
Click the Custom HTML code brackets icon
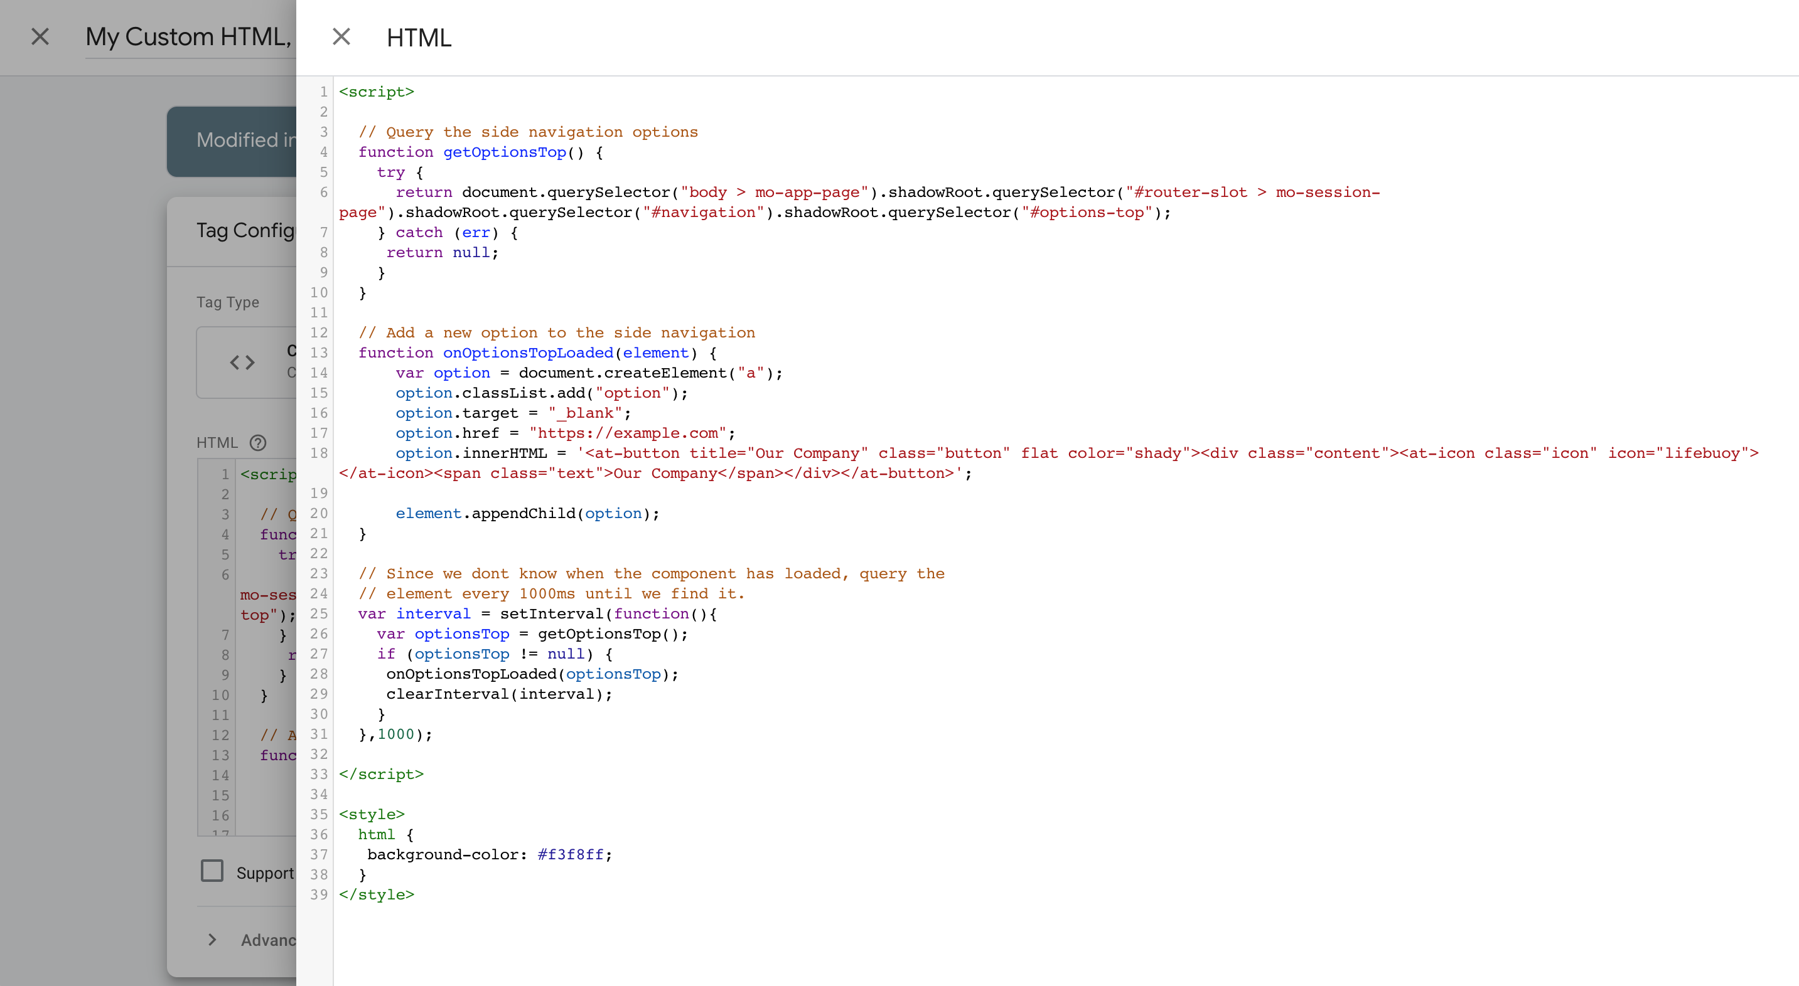click(242, 362)
